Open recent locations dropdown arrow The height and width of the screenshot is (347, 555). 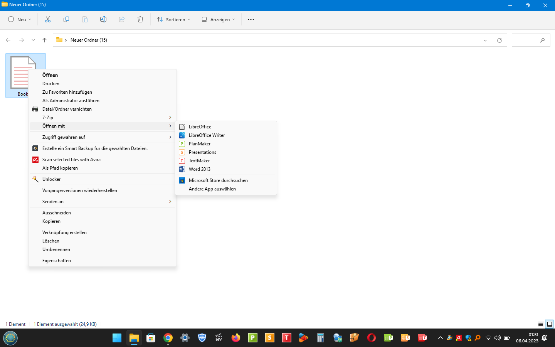(33, 40)
